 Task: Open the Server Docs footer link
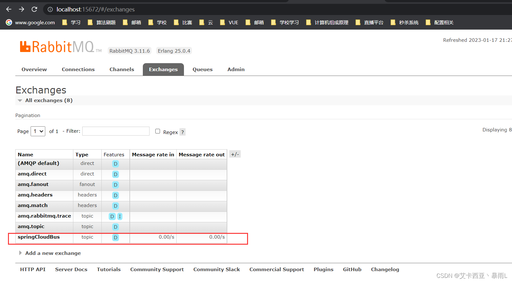(71, 269)
